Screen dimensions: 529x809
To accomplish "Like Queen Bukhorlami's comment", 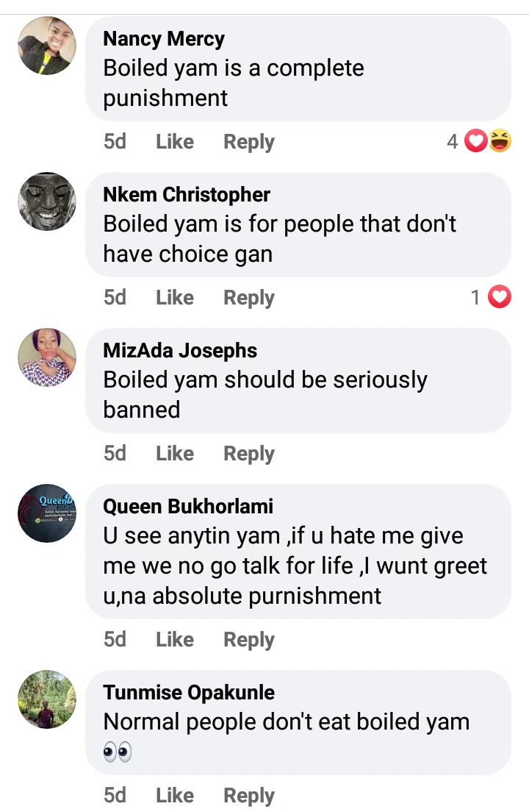I will pos(174,639).
